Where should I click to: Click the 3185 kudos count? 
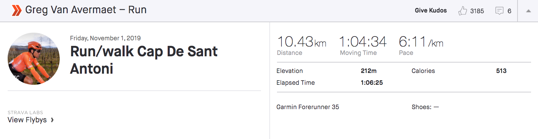477,11
